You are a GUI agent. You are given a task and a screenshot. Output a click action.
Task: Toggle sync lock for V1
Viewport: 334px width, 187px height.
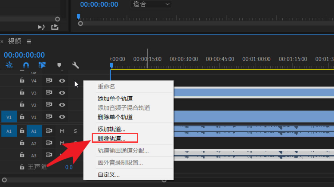coord(49,116)
